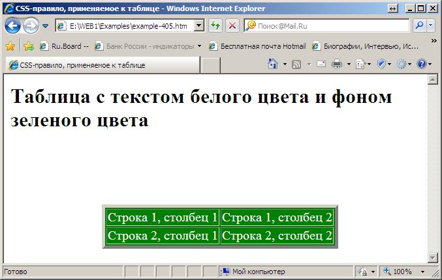Screen dimensions: 442x280
Task: Click the RSS feeds icon
Action: (x=296, y=64)
